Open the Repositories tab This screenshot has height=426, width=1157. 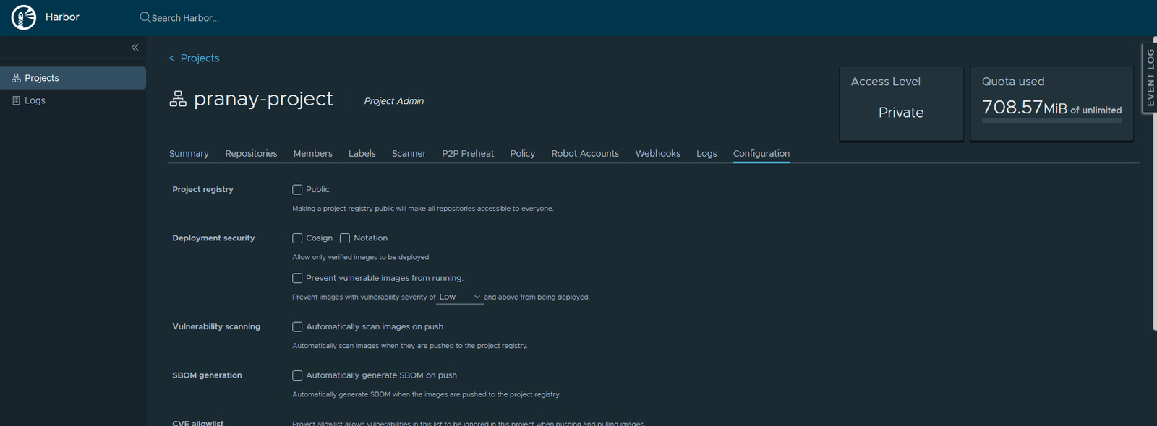[251, 154]
